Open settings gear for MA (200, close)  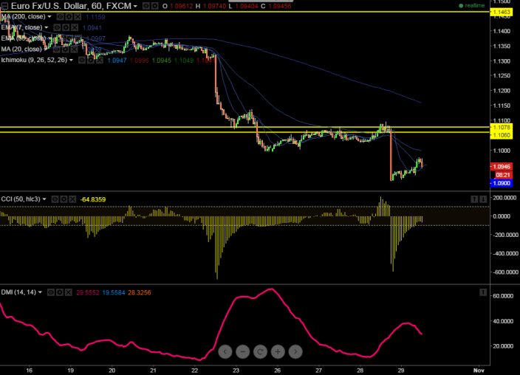click(x=69, y=17)
